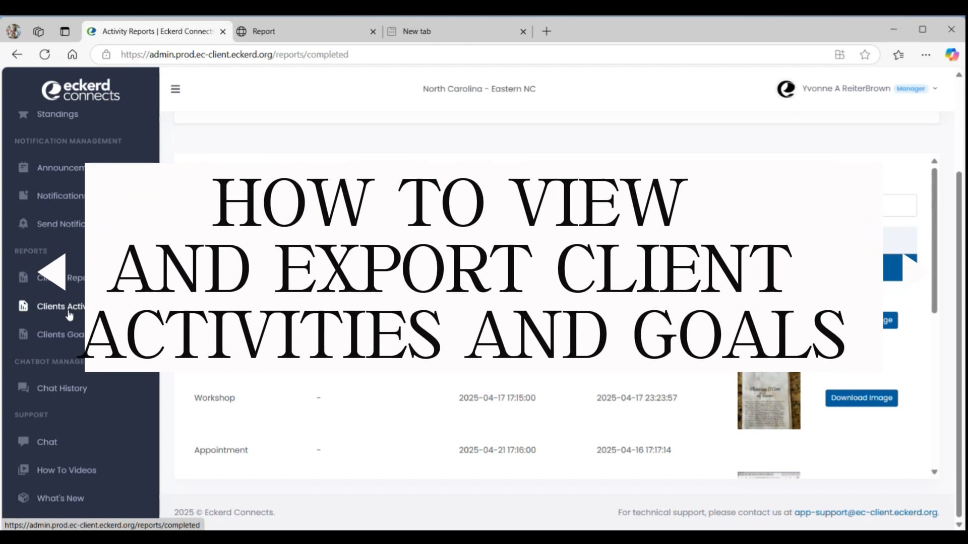
Task: Click the Announcements sidebar icon
Action: click(23, 167)
